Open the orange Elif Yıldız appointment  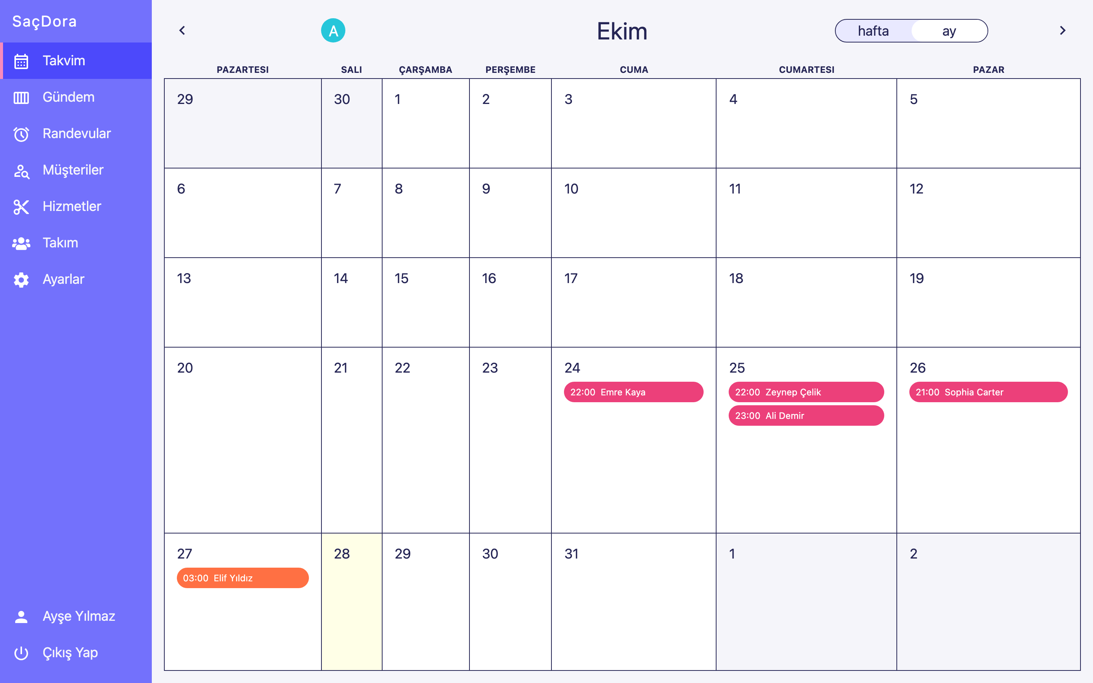tap(243, 578)
